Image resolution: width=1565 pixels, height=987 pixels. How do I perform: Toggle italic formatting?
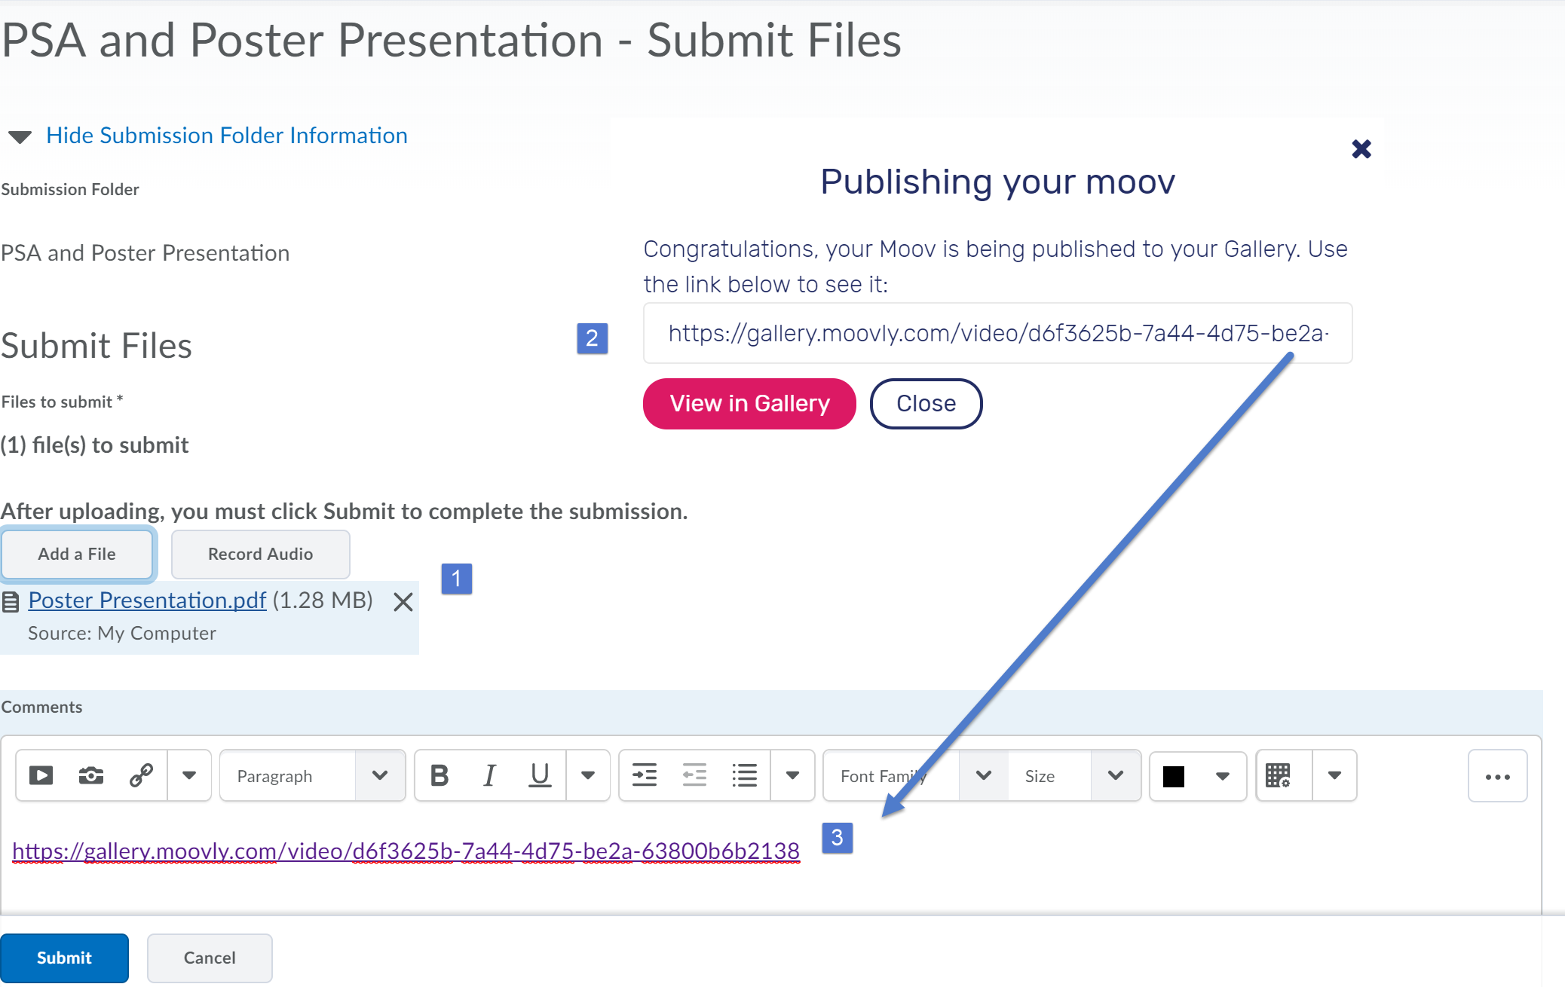point(490,775)
